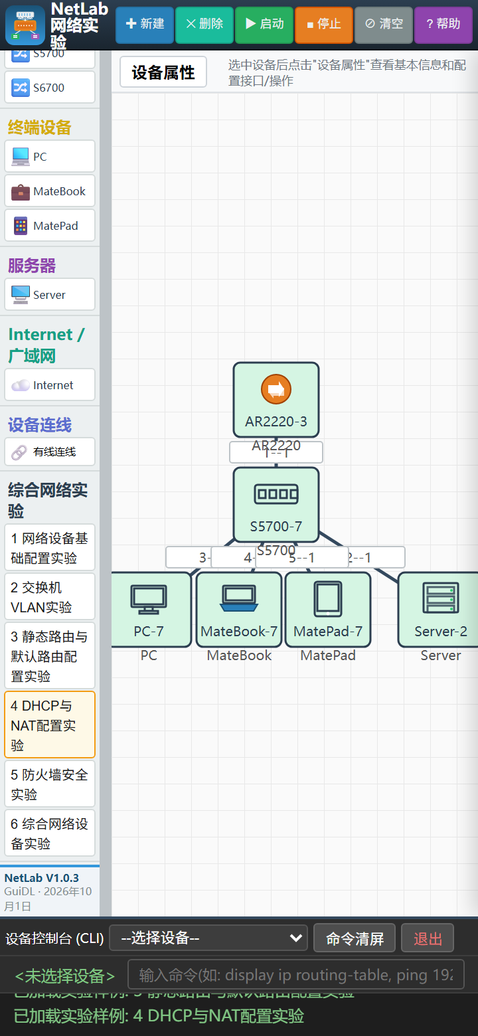Start the simulation with 启动 button
Screen dimensions: 478x1036
(x=264, y=25)
